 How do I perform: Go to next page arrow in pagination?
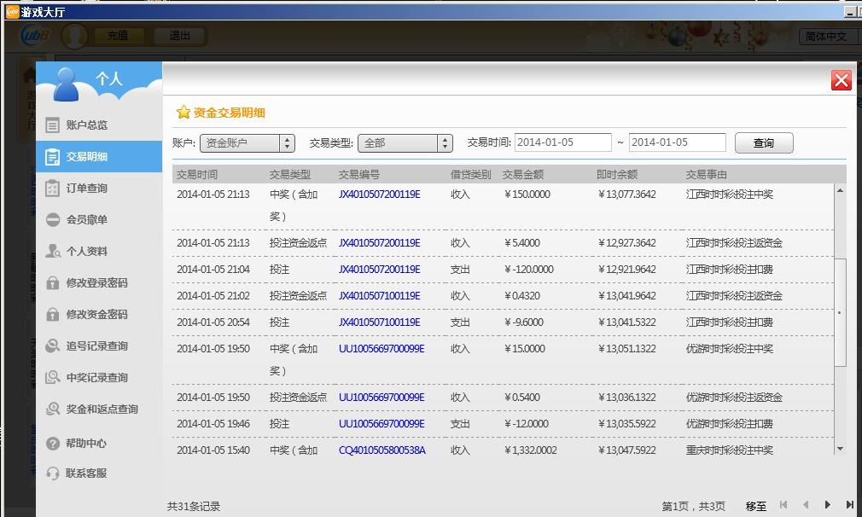tap(827, 505)
